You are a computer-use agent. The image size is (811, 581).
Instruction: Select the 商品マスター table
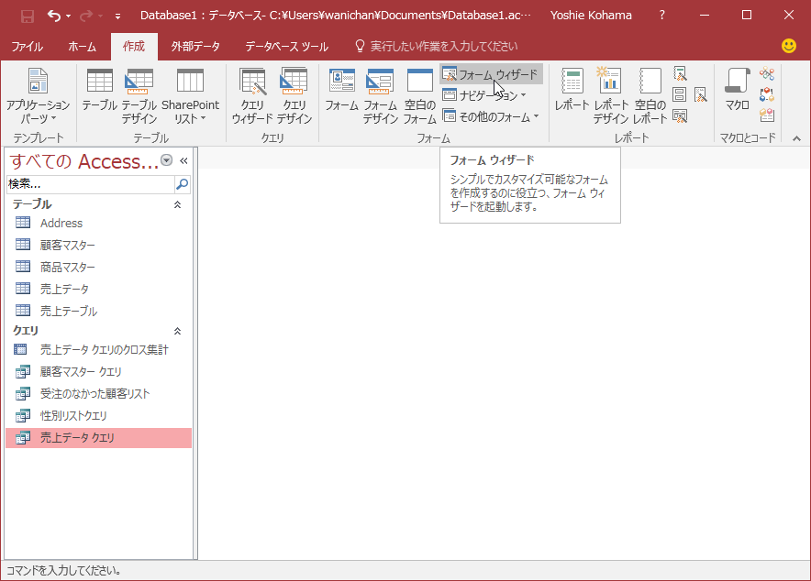click(x=98, y=267)
